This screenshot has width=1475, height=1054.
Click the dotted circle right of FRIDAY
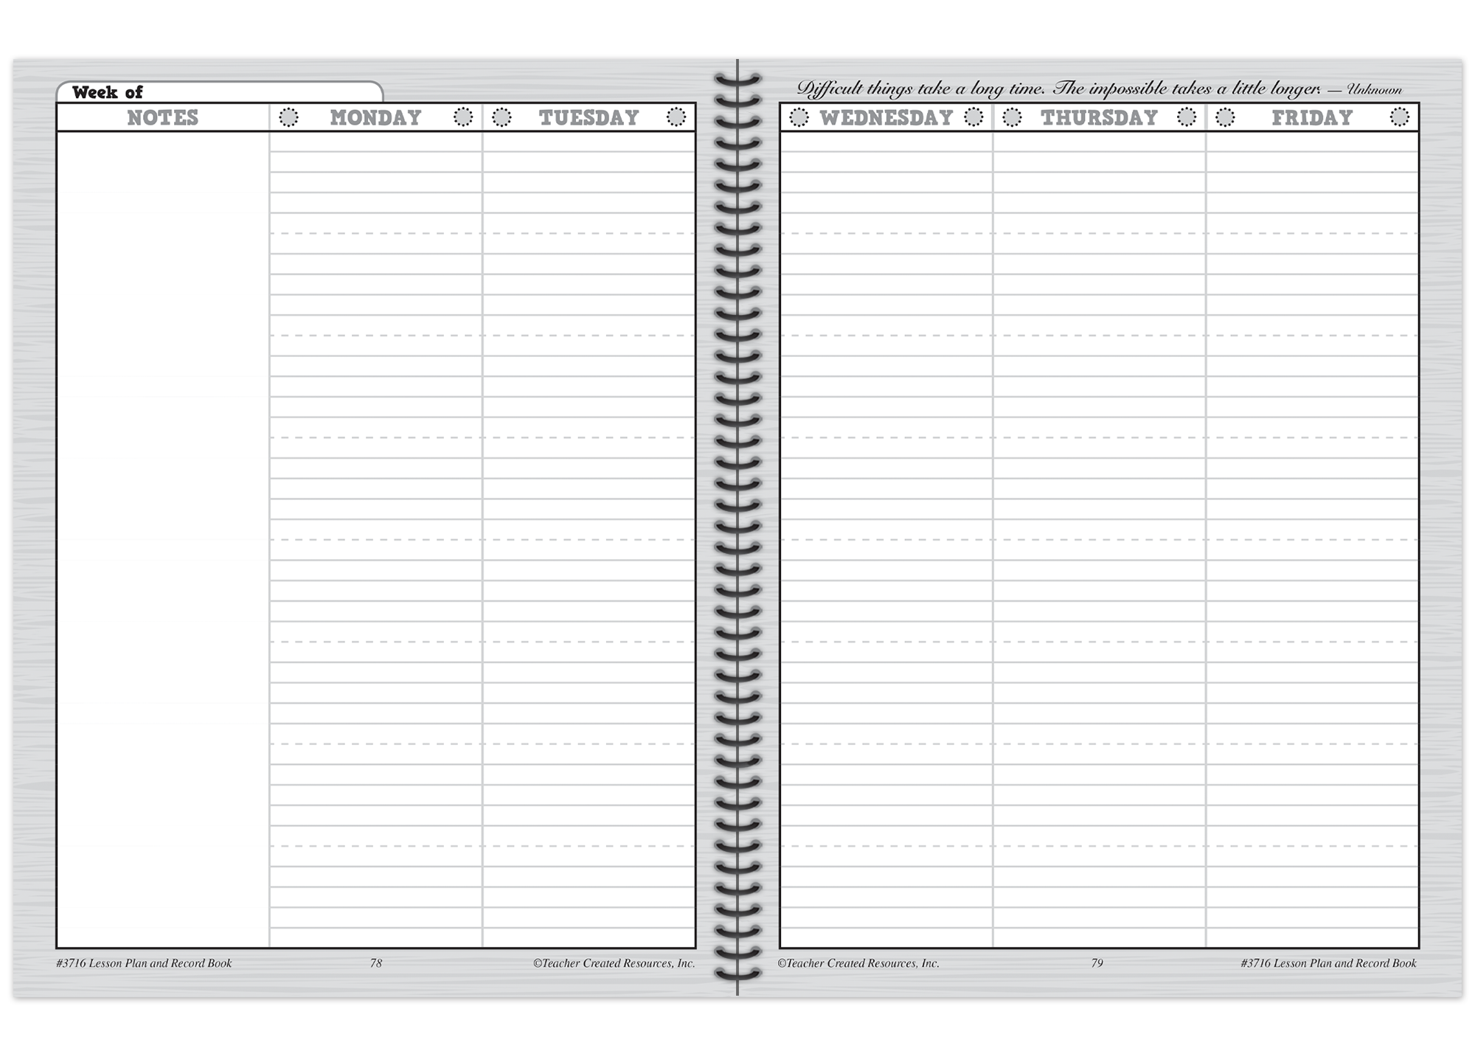tap(1400, 117)
